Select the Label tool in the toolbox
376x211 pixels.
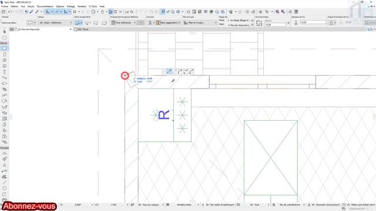click(5, 171)
